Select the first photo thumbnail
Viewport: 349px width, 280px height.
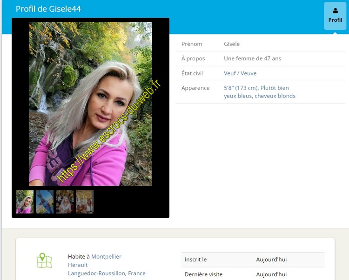(x=25, y=202)
